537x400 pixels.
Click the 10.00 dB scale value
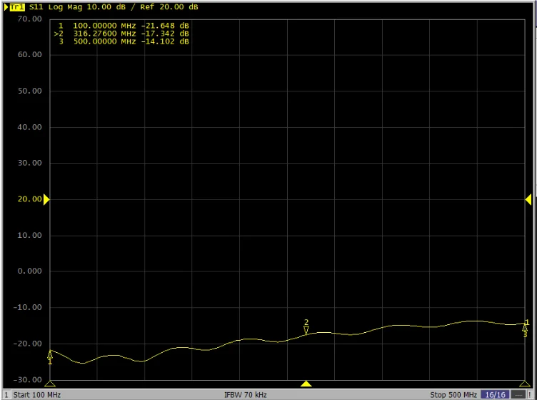[x=106, y=7]
